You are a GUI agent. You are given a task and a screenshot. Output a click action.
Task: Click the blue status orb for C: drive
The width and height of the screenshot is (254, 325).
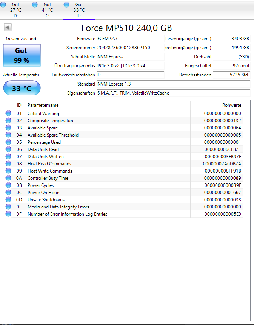click(x=35, y=5)
